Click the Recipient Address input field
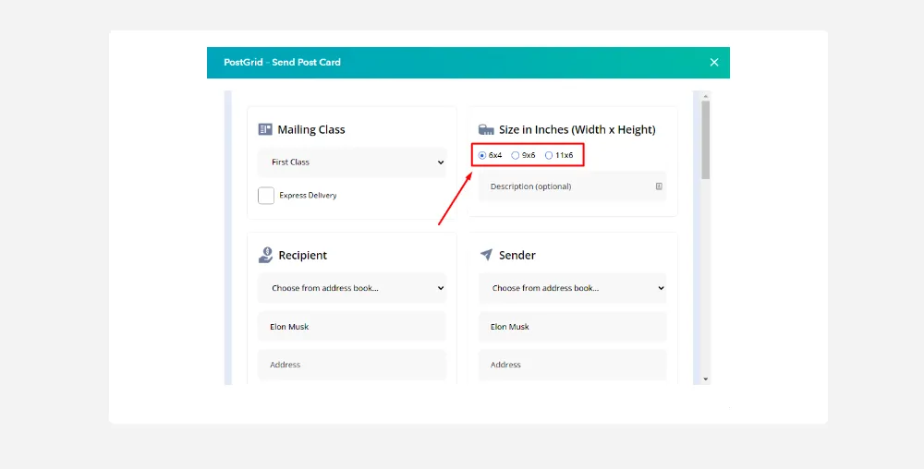 click(x=351, y=365)
